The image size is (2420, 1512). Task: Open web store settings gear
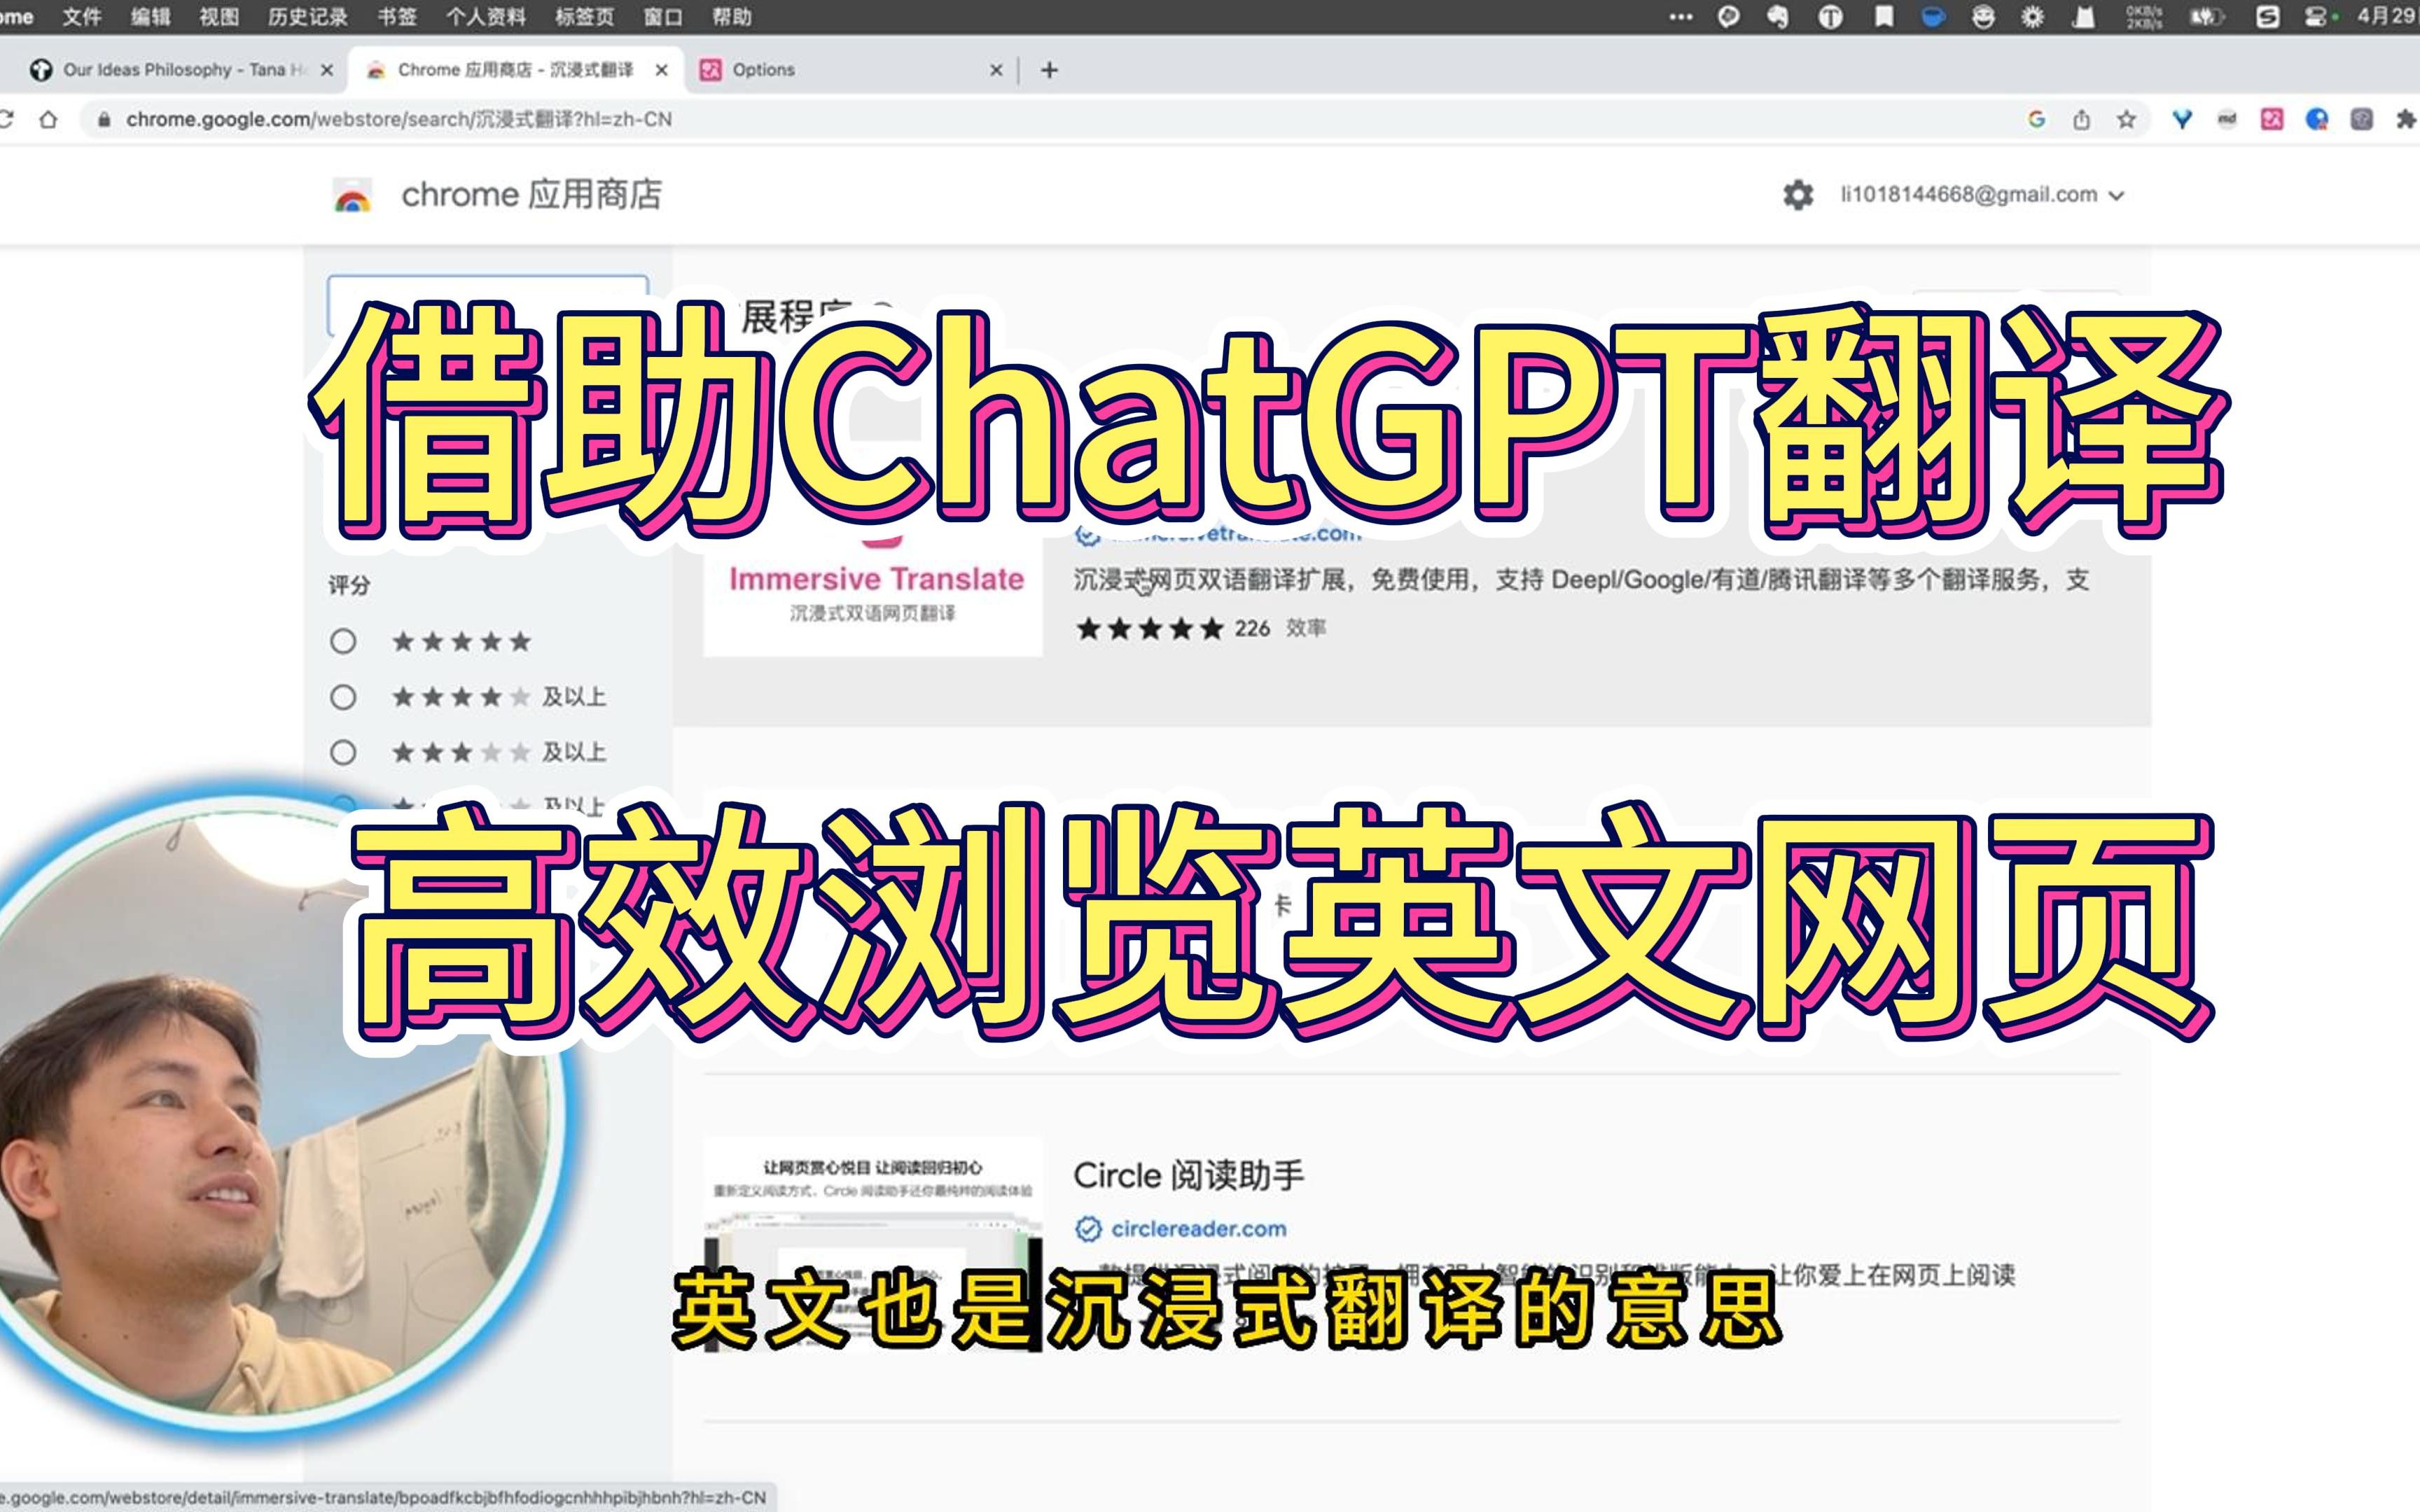1797,195
